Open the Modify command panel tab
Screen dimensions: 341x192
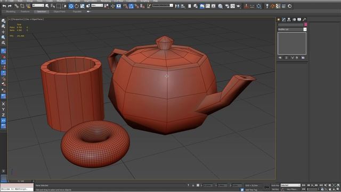[x=284, y=20]
